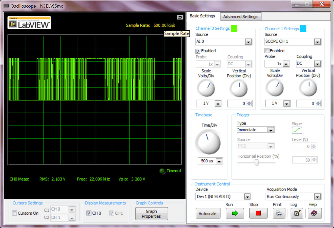Click Channel 0 Vertical Position stepper arrows

[x=249, y=103]
